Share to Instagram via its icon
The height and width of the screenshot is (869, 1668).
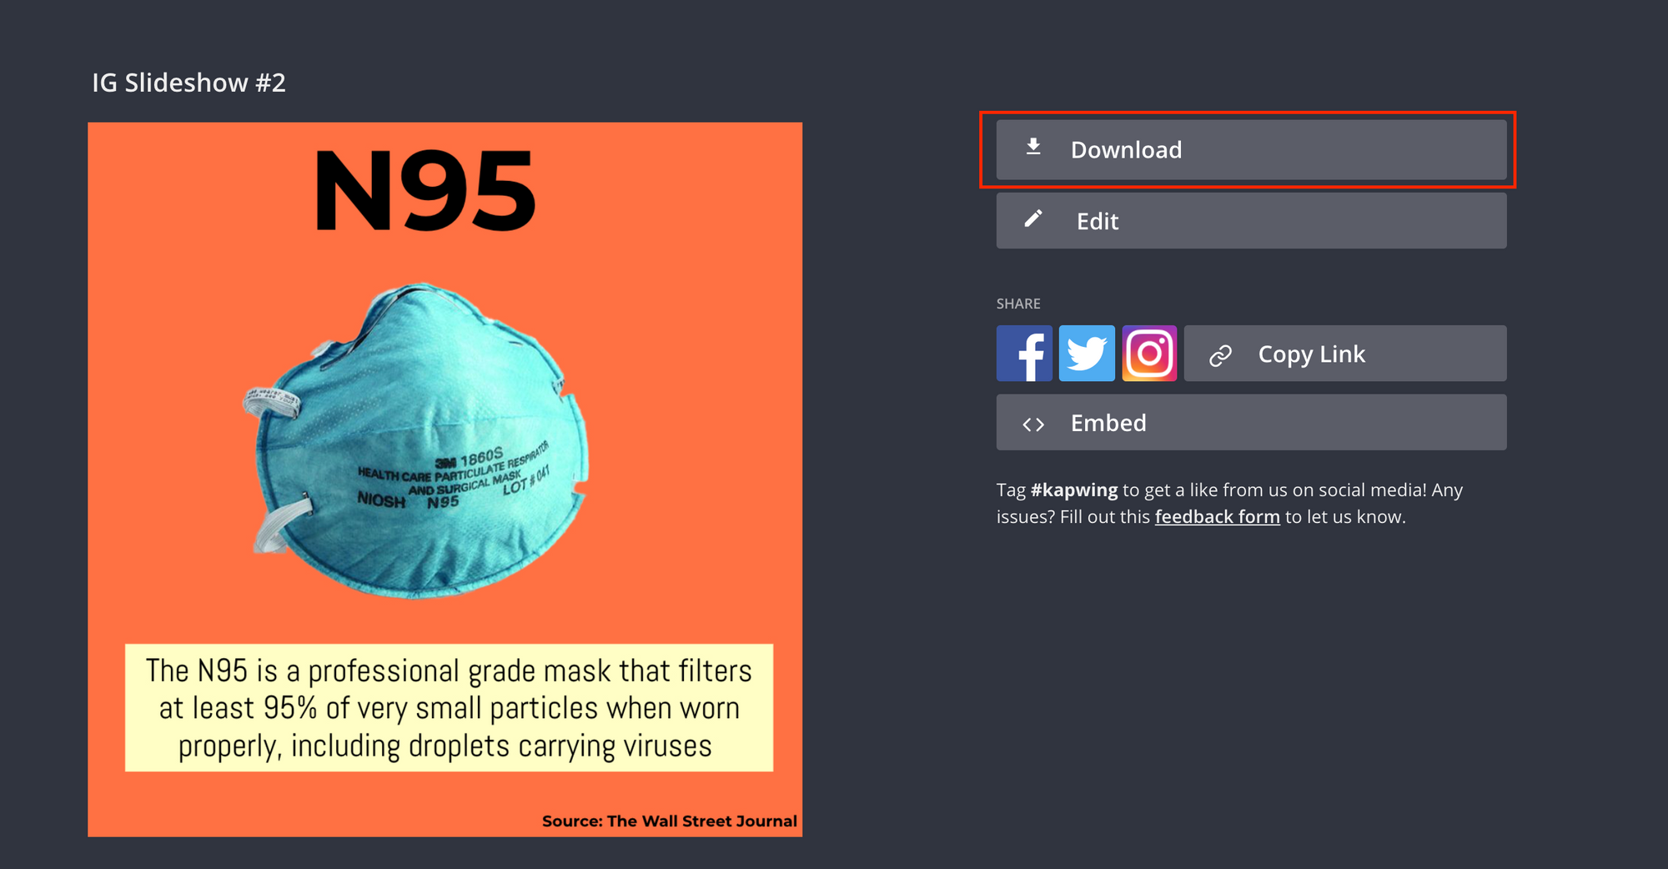pyautogui.click(x=1149, y=354)
